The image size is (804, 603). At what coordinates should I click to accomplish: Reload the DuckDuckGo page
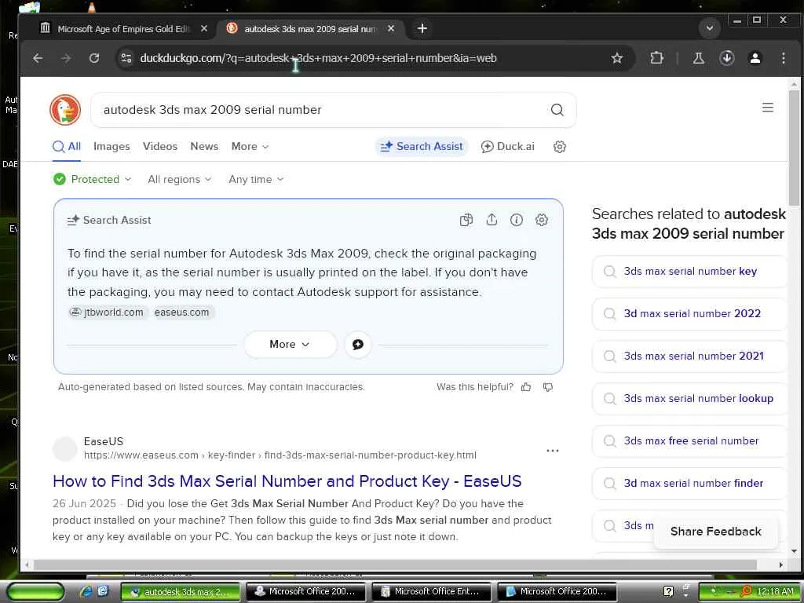tap(94, 58)
